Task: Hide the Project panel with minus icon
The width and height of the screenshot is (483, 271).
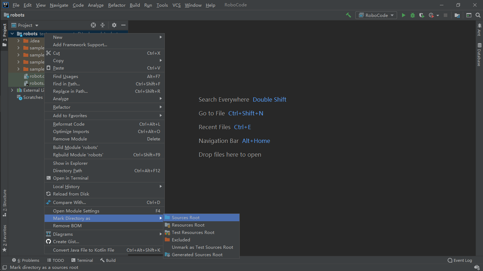Action: [x=123, y=25]
